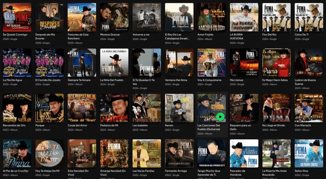
Task: Click La Niña Del Pueblo cover
Action: (114, 62)
